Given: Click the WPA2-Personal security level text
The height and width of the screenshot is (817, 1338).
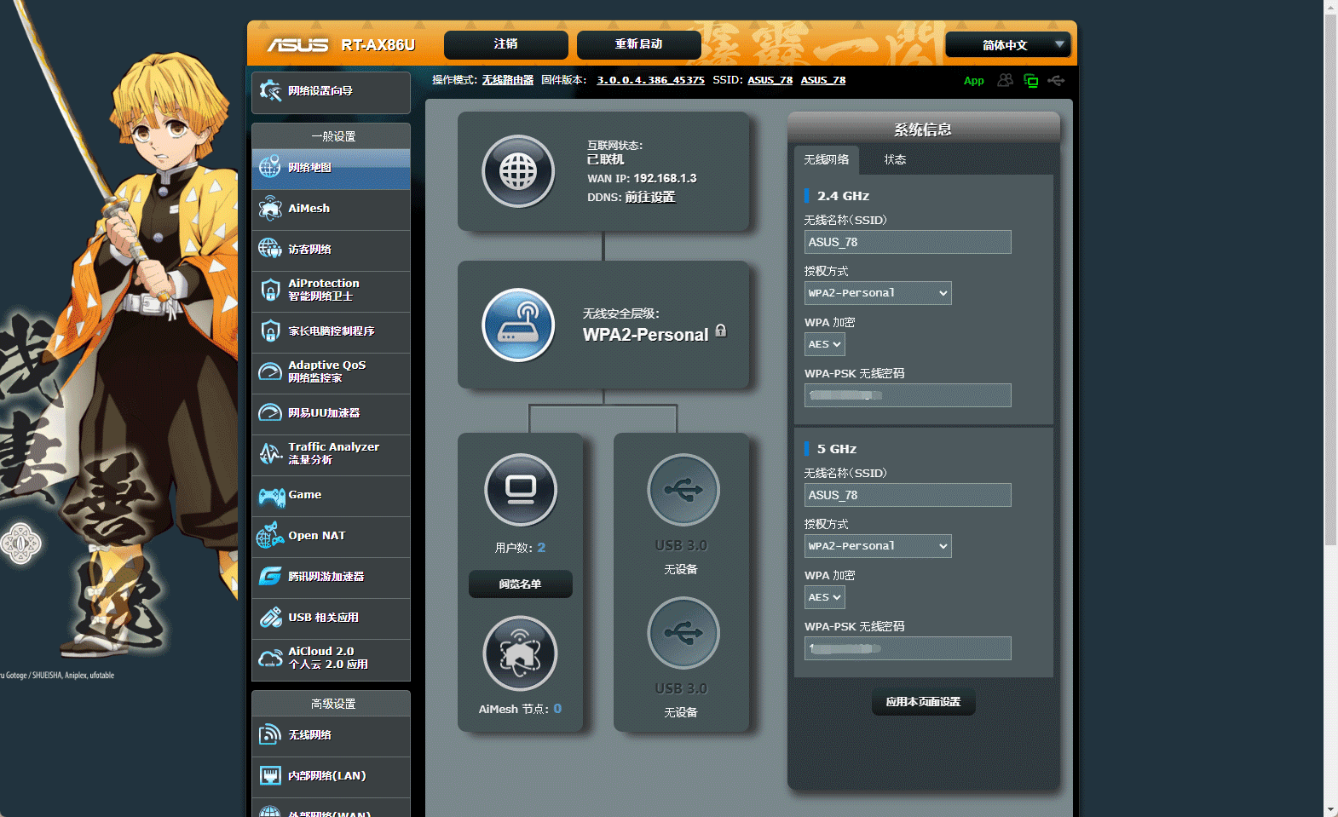Looking at the screenshot, I should click(645, 335).
